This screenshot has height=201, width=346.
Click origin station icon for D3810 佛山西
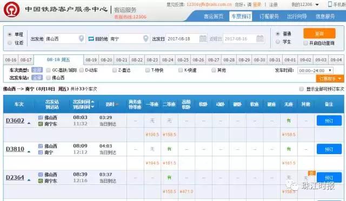(41, 146)
